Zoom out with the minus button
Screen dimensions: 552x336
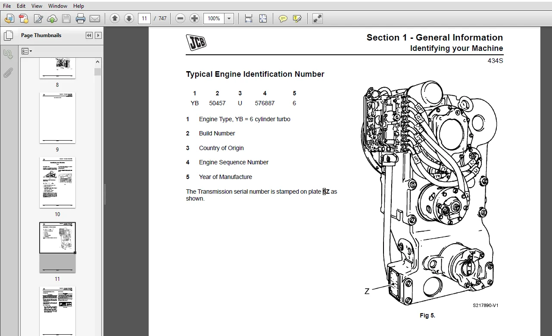pyautogui.click(x=181, y=19)
